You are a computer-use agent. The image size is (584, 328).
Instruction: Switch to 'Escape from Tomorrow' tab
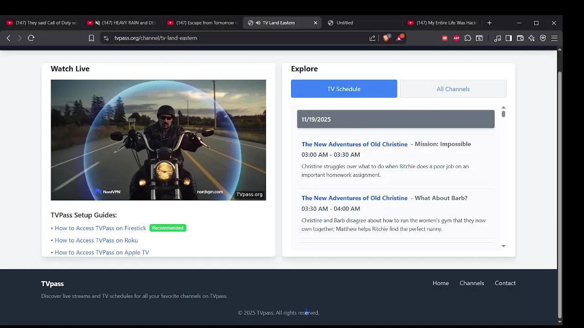203,23
